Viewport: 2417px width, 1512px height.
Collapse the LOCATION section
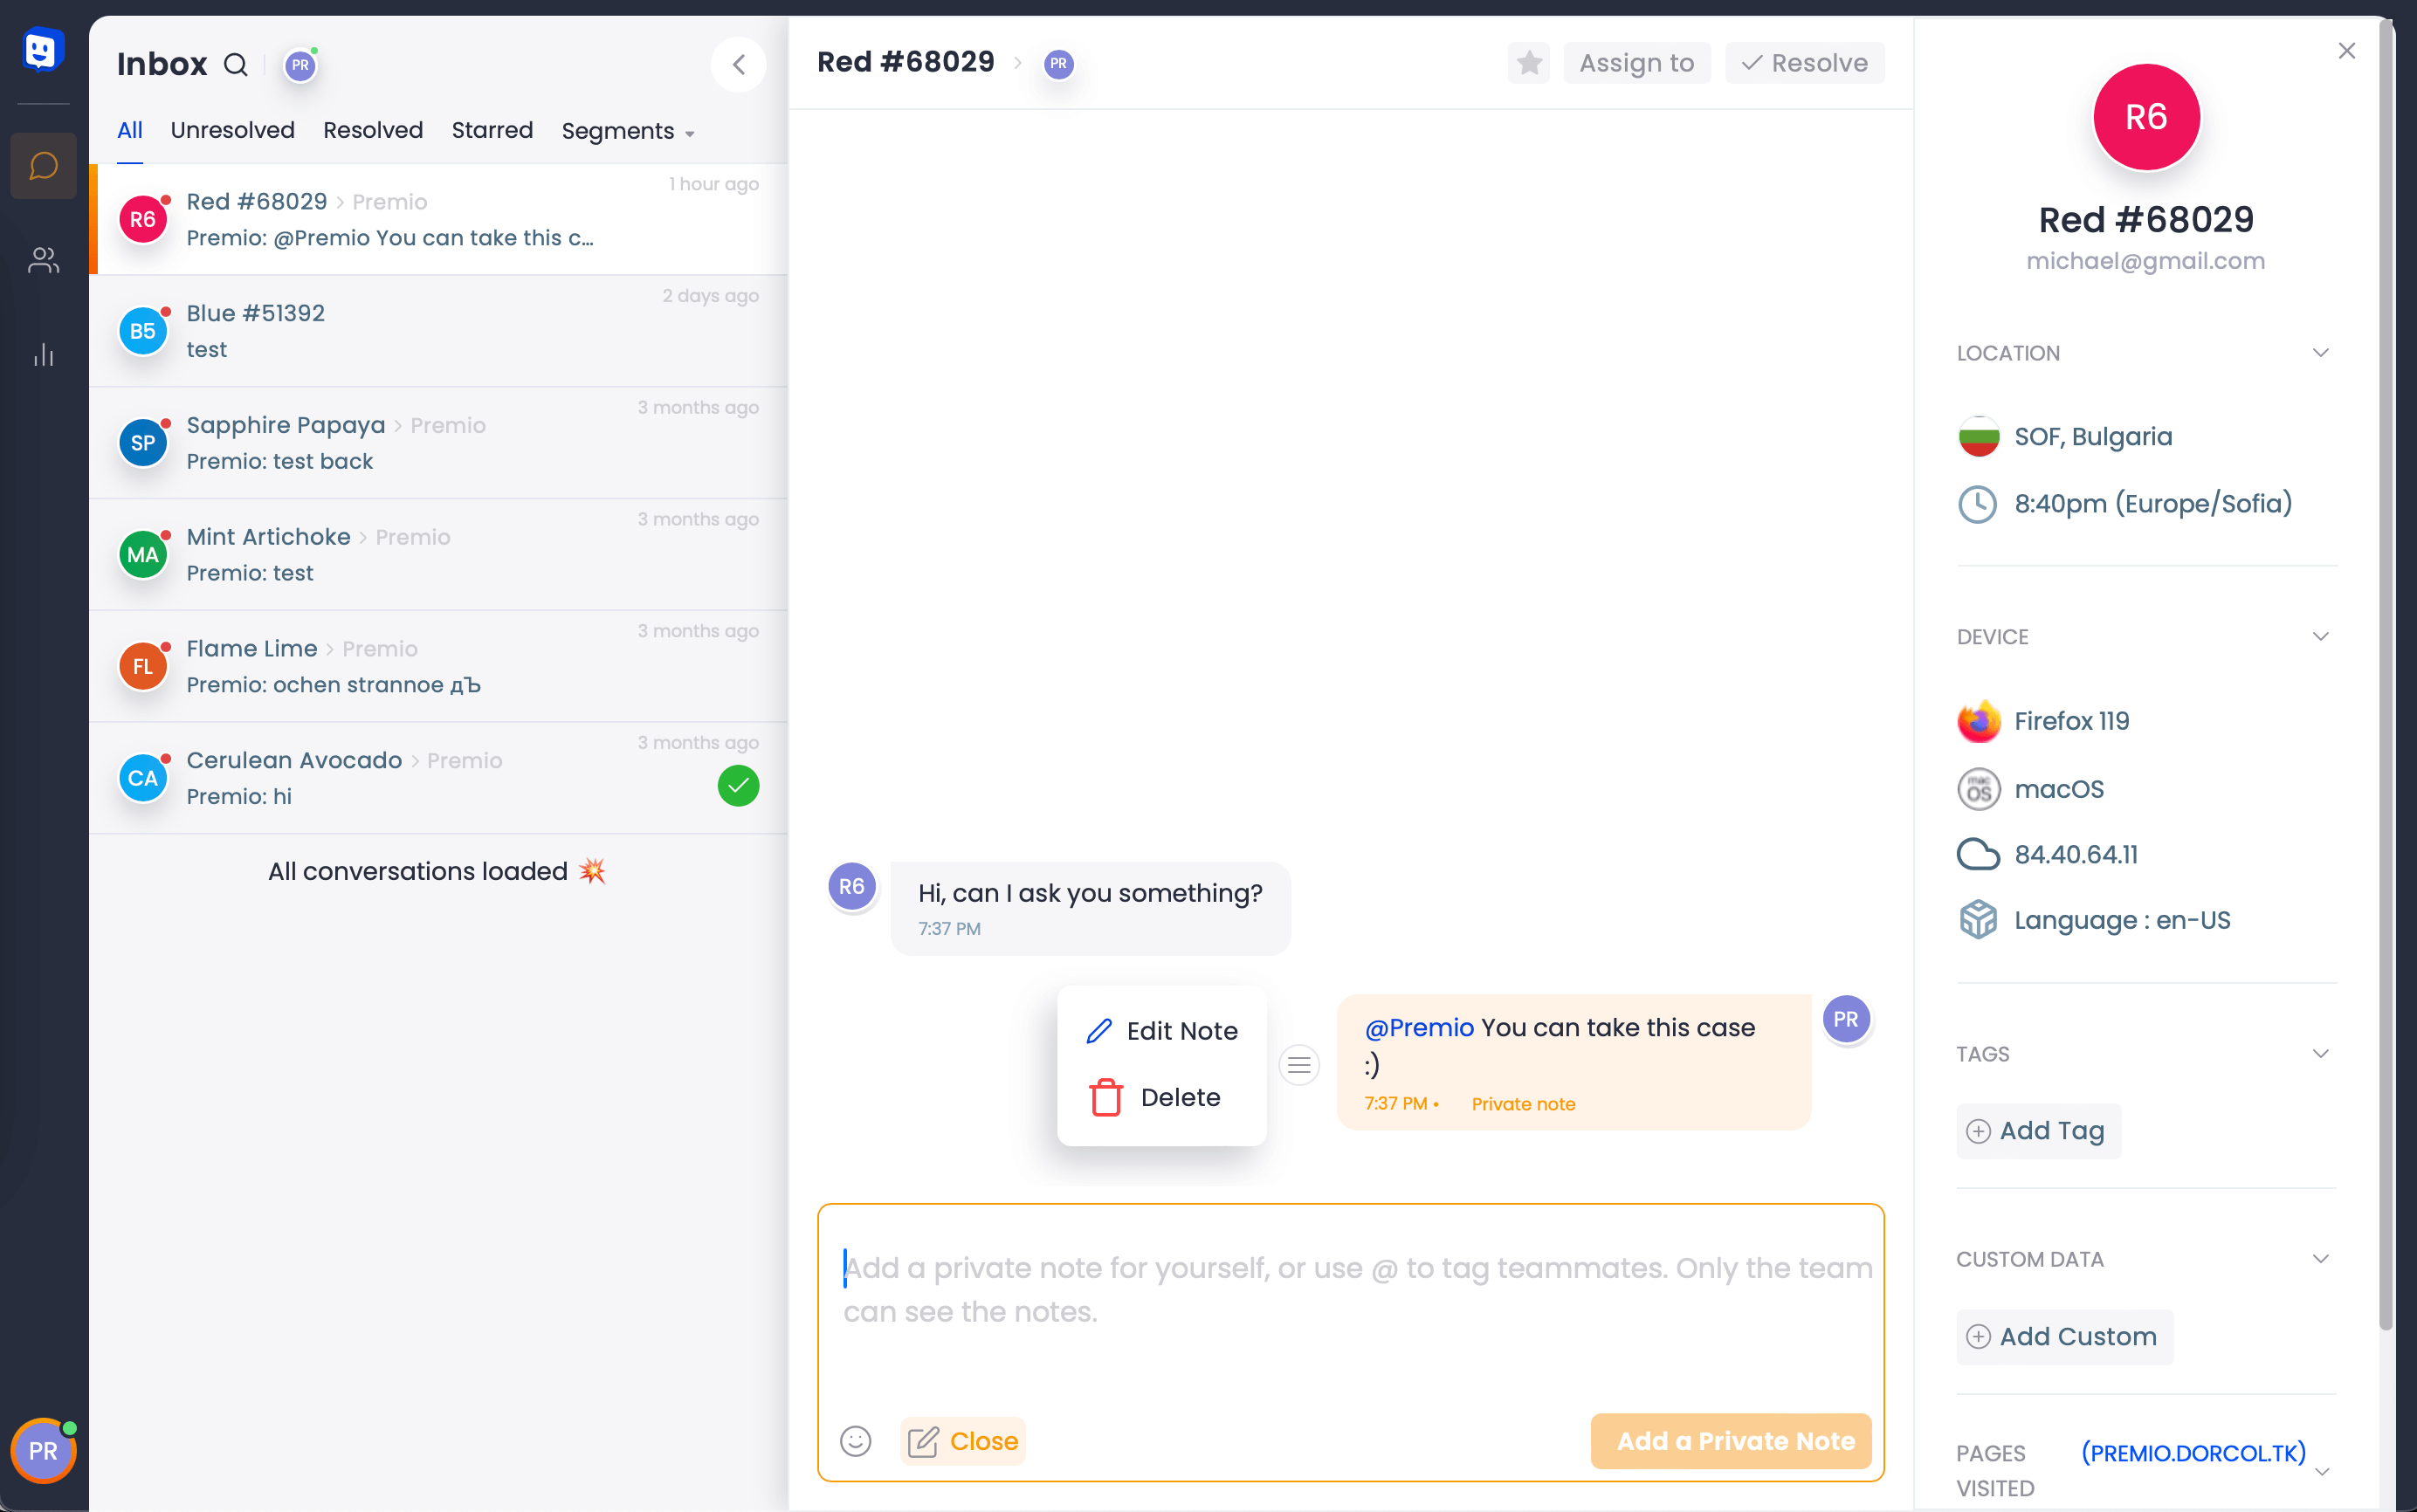tap(2320, 353)
